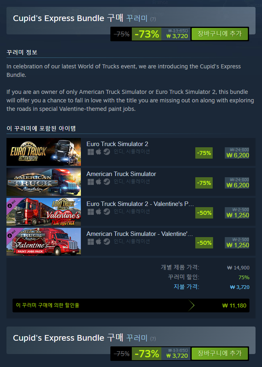Open Euro Truck Simulator 2 thumbnail image
This screenshot has width=262, height=367.
(x=44, y=152)
